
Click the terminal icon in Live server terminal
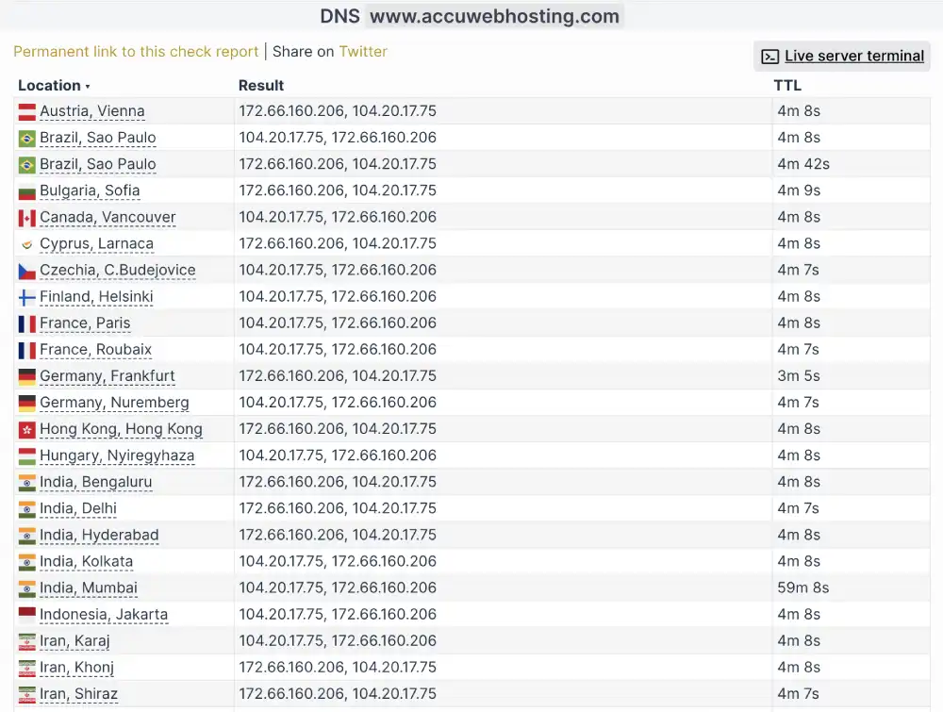pos(768,56)
